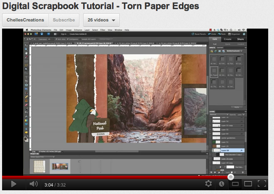Open the Help menu
The height and width of the screenshot is (194, 274).
coord(127,30)
